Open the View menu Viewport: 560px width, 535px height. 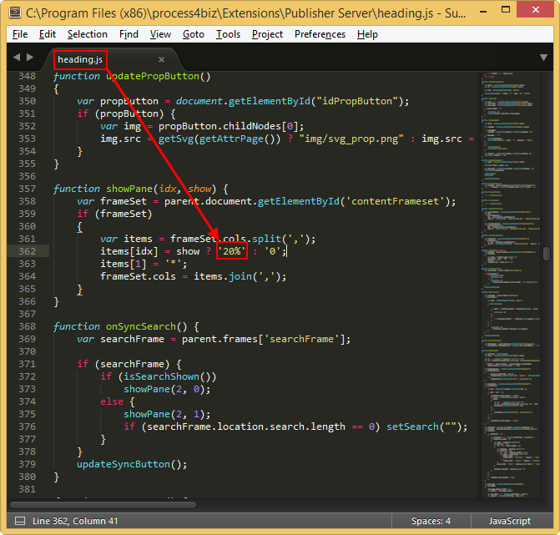(160, 34)
